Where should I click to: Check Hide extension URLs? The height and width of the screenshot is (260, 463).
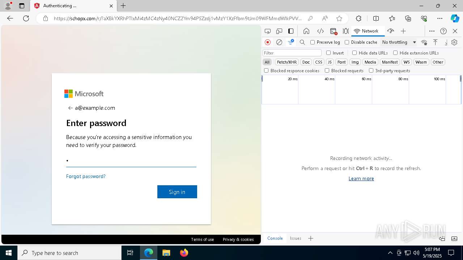(x=395, y=53)
